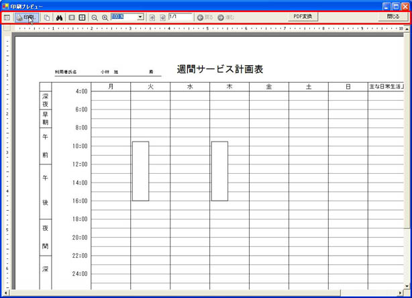Screen dimensions: 412x298
Task: Click the 早朝 row label
Action: pyautogui.click(x=46, y=118)
